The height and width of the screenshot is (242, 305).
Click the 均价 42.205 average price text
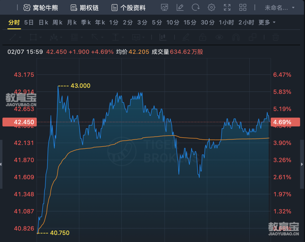coord(132,52)
